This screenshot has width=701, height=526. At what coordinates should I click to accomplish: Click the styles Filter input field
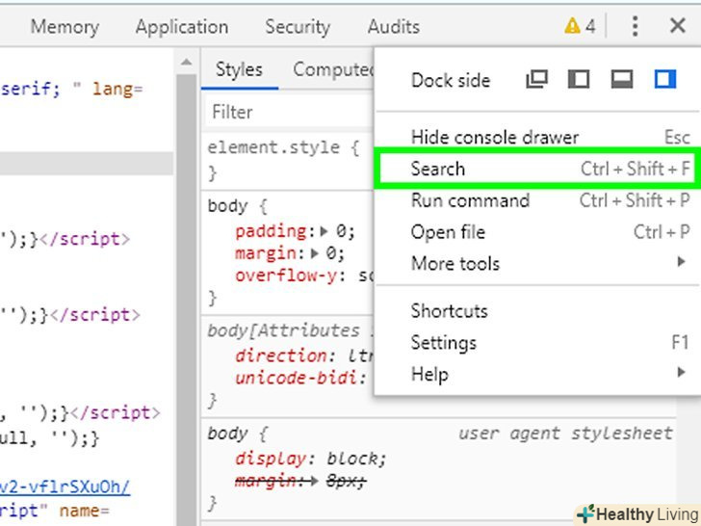tap(289, 112)
